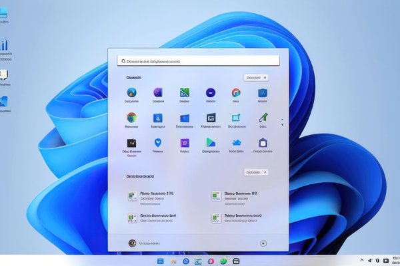Click the button beside the pinned section heading
Viewport: 400px width, 266px height.
point(256,78)
